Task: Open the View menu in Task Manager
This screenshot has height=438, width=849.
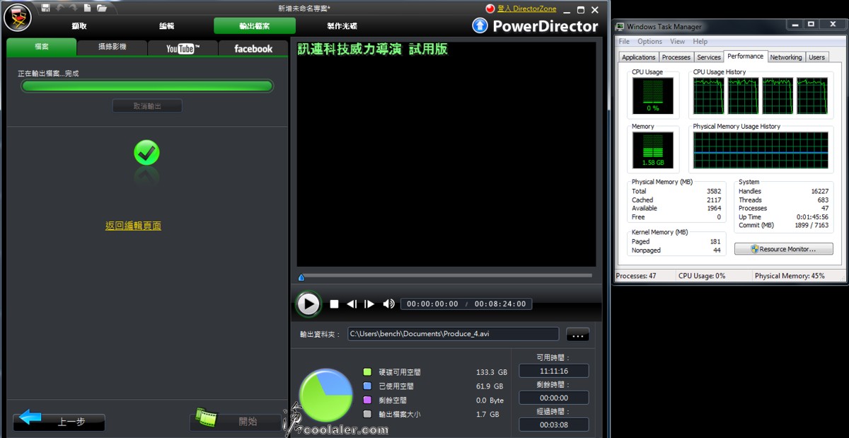Action: pos(677,42)
